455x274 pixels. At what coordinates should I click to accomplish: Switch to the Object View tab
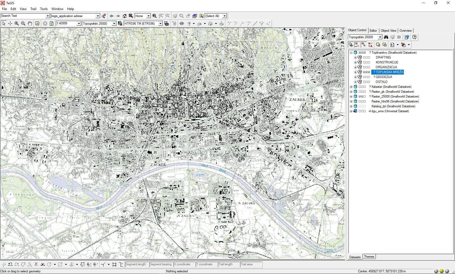click(x=388, y=31)
